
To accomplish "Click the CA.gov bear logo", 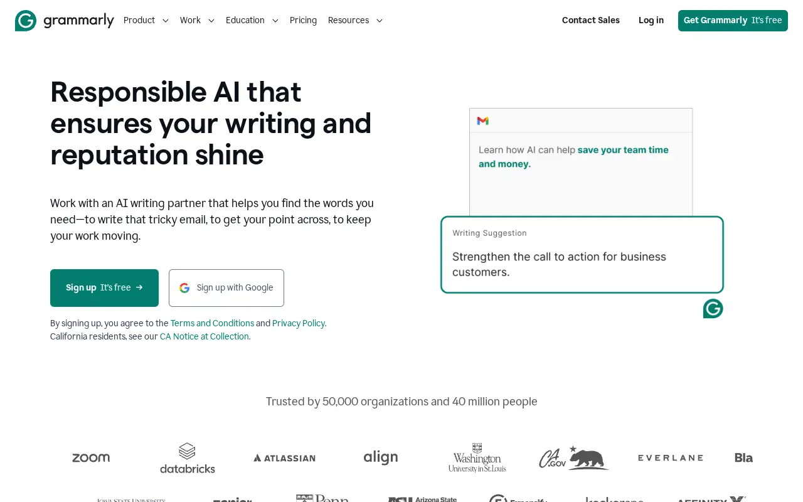I will 574,457.
